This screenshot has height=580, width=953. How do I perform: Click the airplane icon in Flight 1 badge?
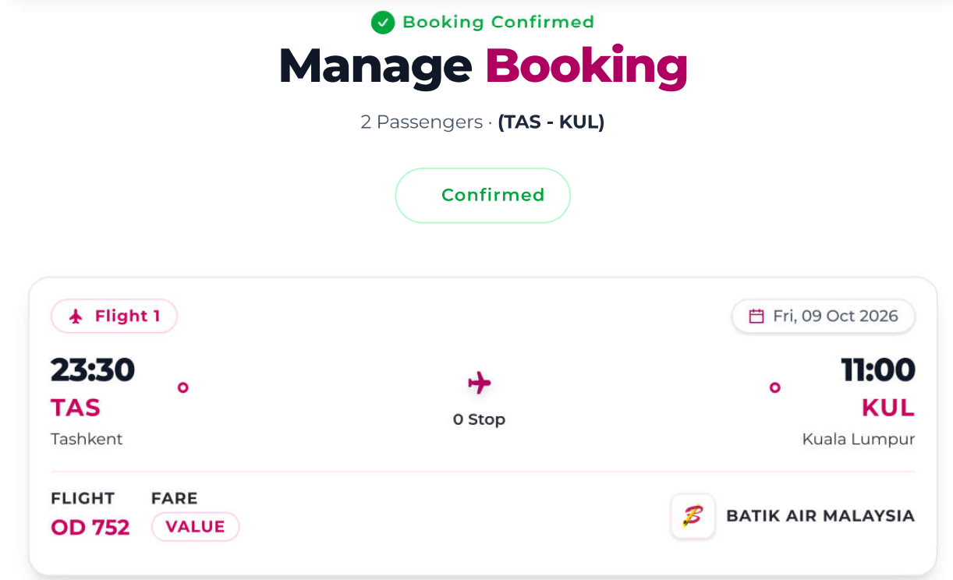(x=76, y=317)
